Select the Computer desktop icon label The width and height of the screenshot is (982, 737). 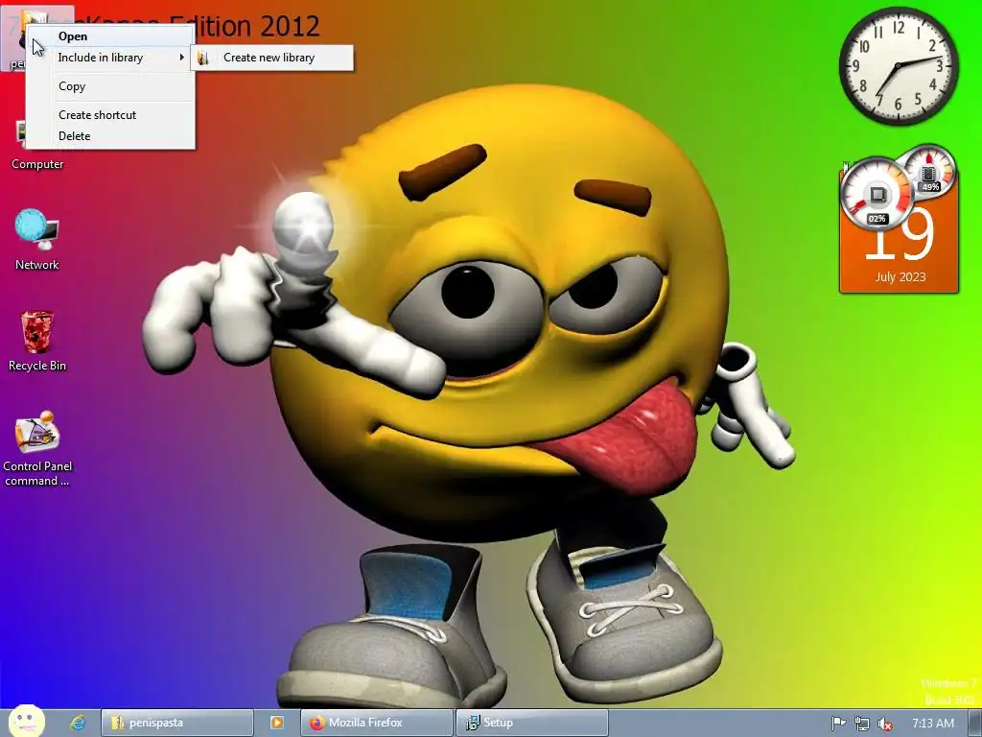pos(37,164)
